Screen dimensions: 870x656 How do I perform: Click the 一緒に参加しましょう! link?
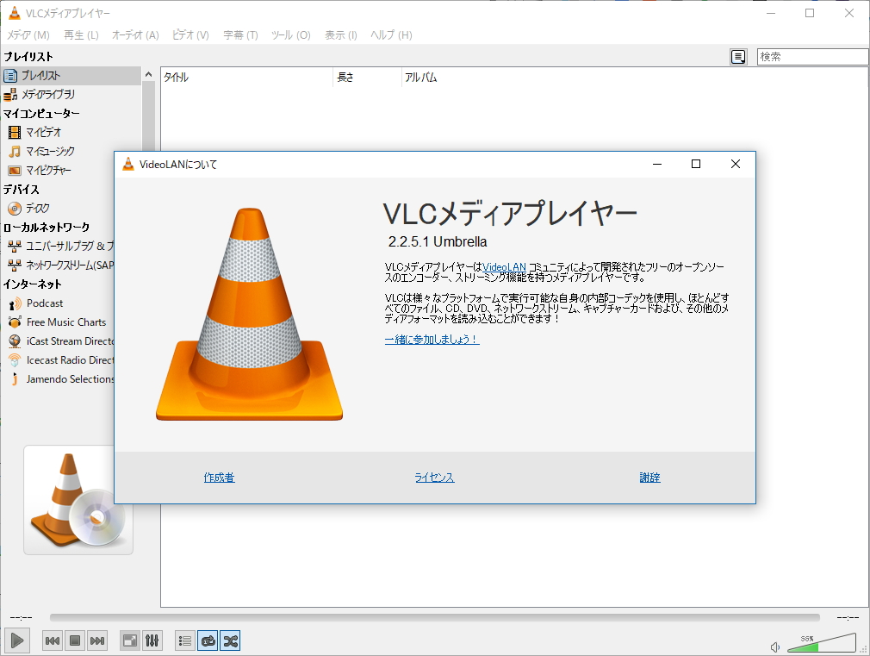point(431,340)
